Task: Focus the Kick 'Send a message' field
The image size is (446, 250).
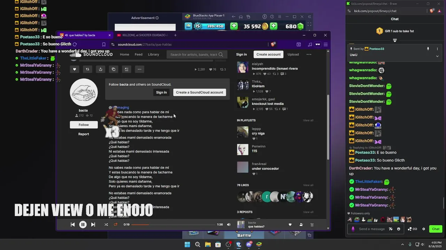Action: [x=372, y=229]
